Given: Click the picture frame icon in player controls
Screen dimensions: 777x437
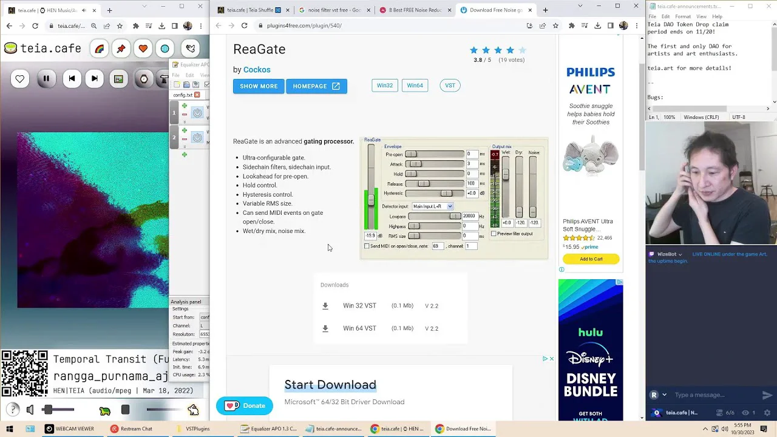Looking at the screenshot, I should (118, 78).
